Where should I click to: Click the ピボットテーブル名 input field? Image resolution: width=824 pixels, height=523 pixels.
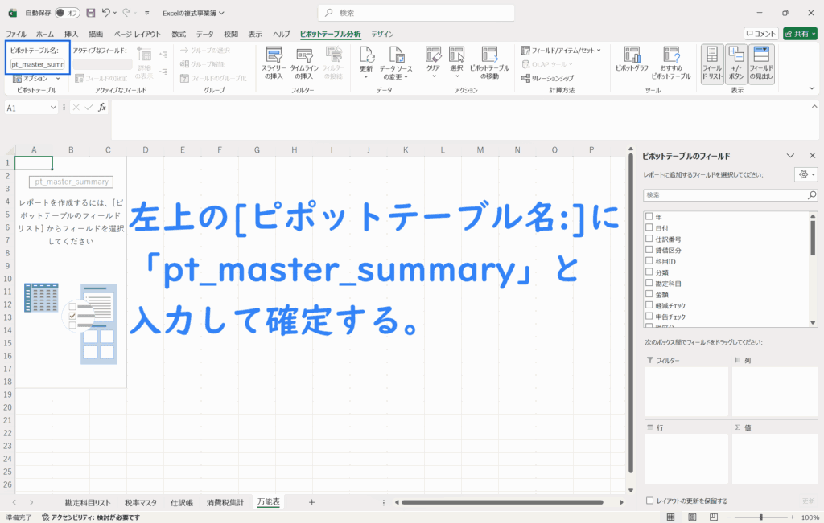tap(37, 64)
